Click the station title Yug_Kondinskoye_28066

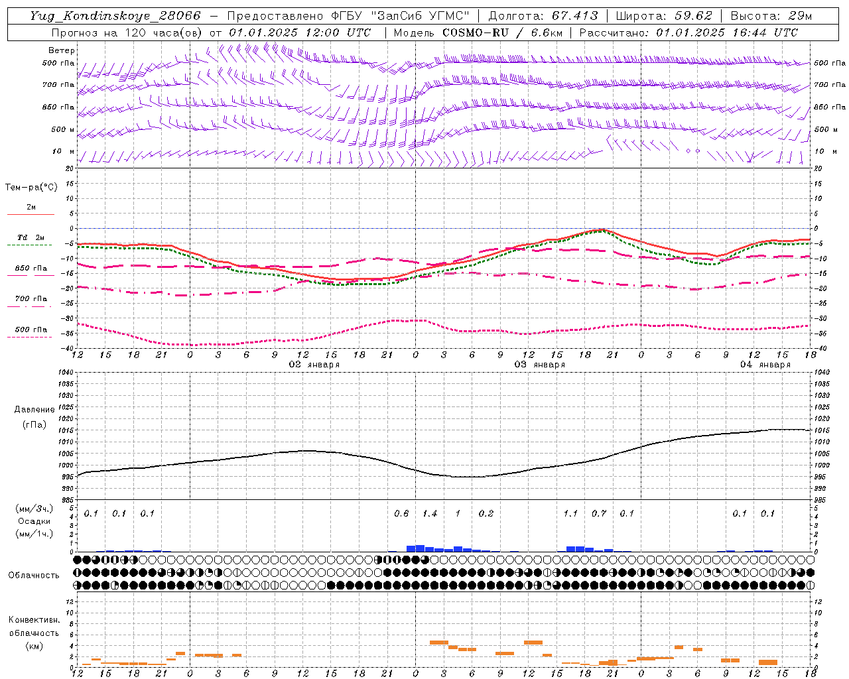tap(115, 16)
